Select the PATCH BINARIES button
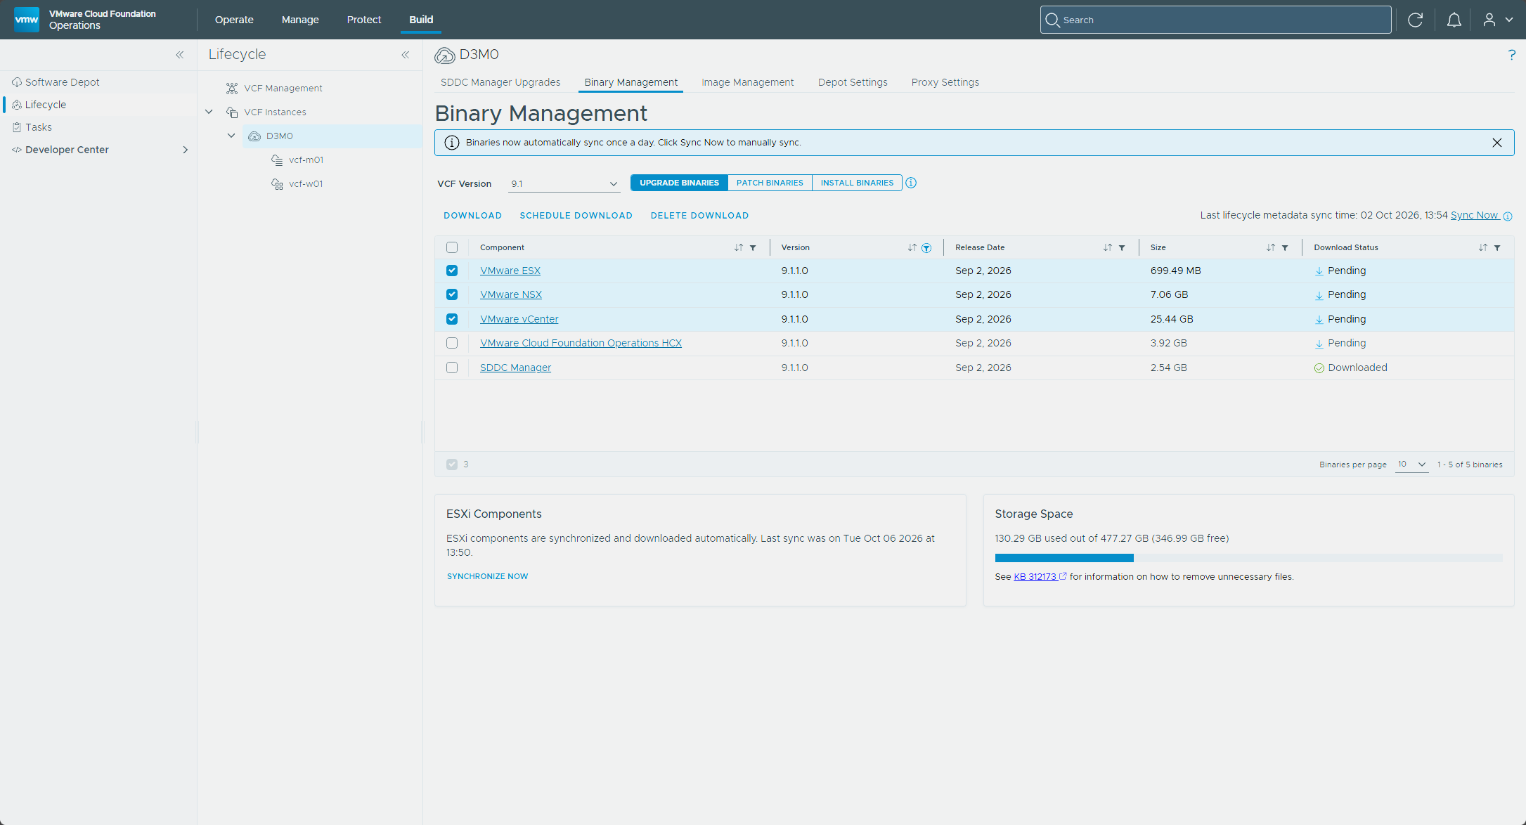This screenshot has width=1526, height=825. (770, 183)
